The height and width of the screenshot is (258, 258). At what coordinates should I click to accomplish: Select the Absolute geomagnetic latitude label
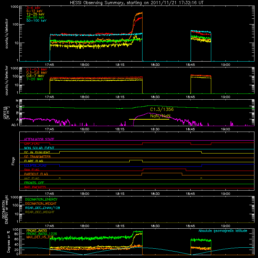click(223, 231)
